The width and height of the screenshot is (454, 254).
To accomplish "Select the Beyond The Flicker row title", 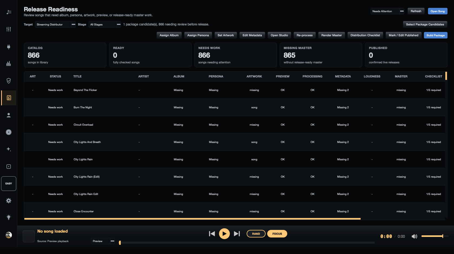I will [x=85, y=90].
